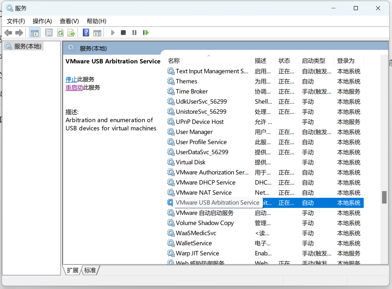Viewport: 392px width, 289px height.
Task: Toggle the show/hide console tree icon
Action: pos(35,33)
